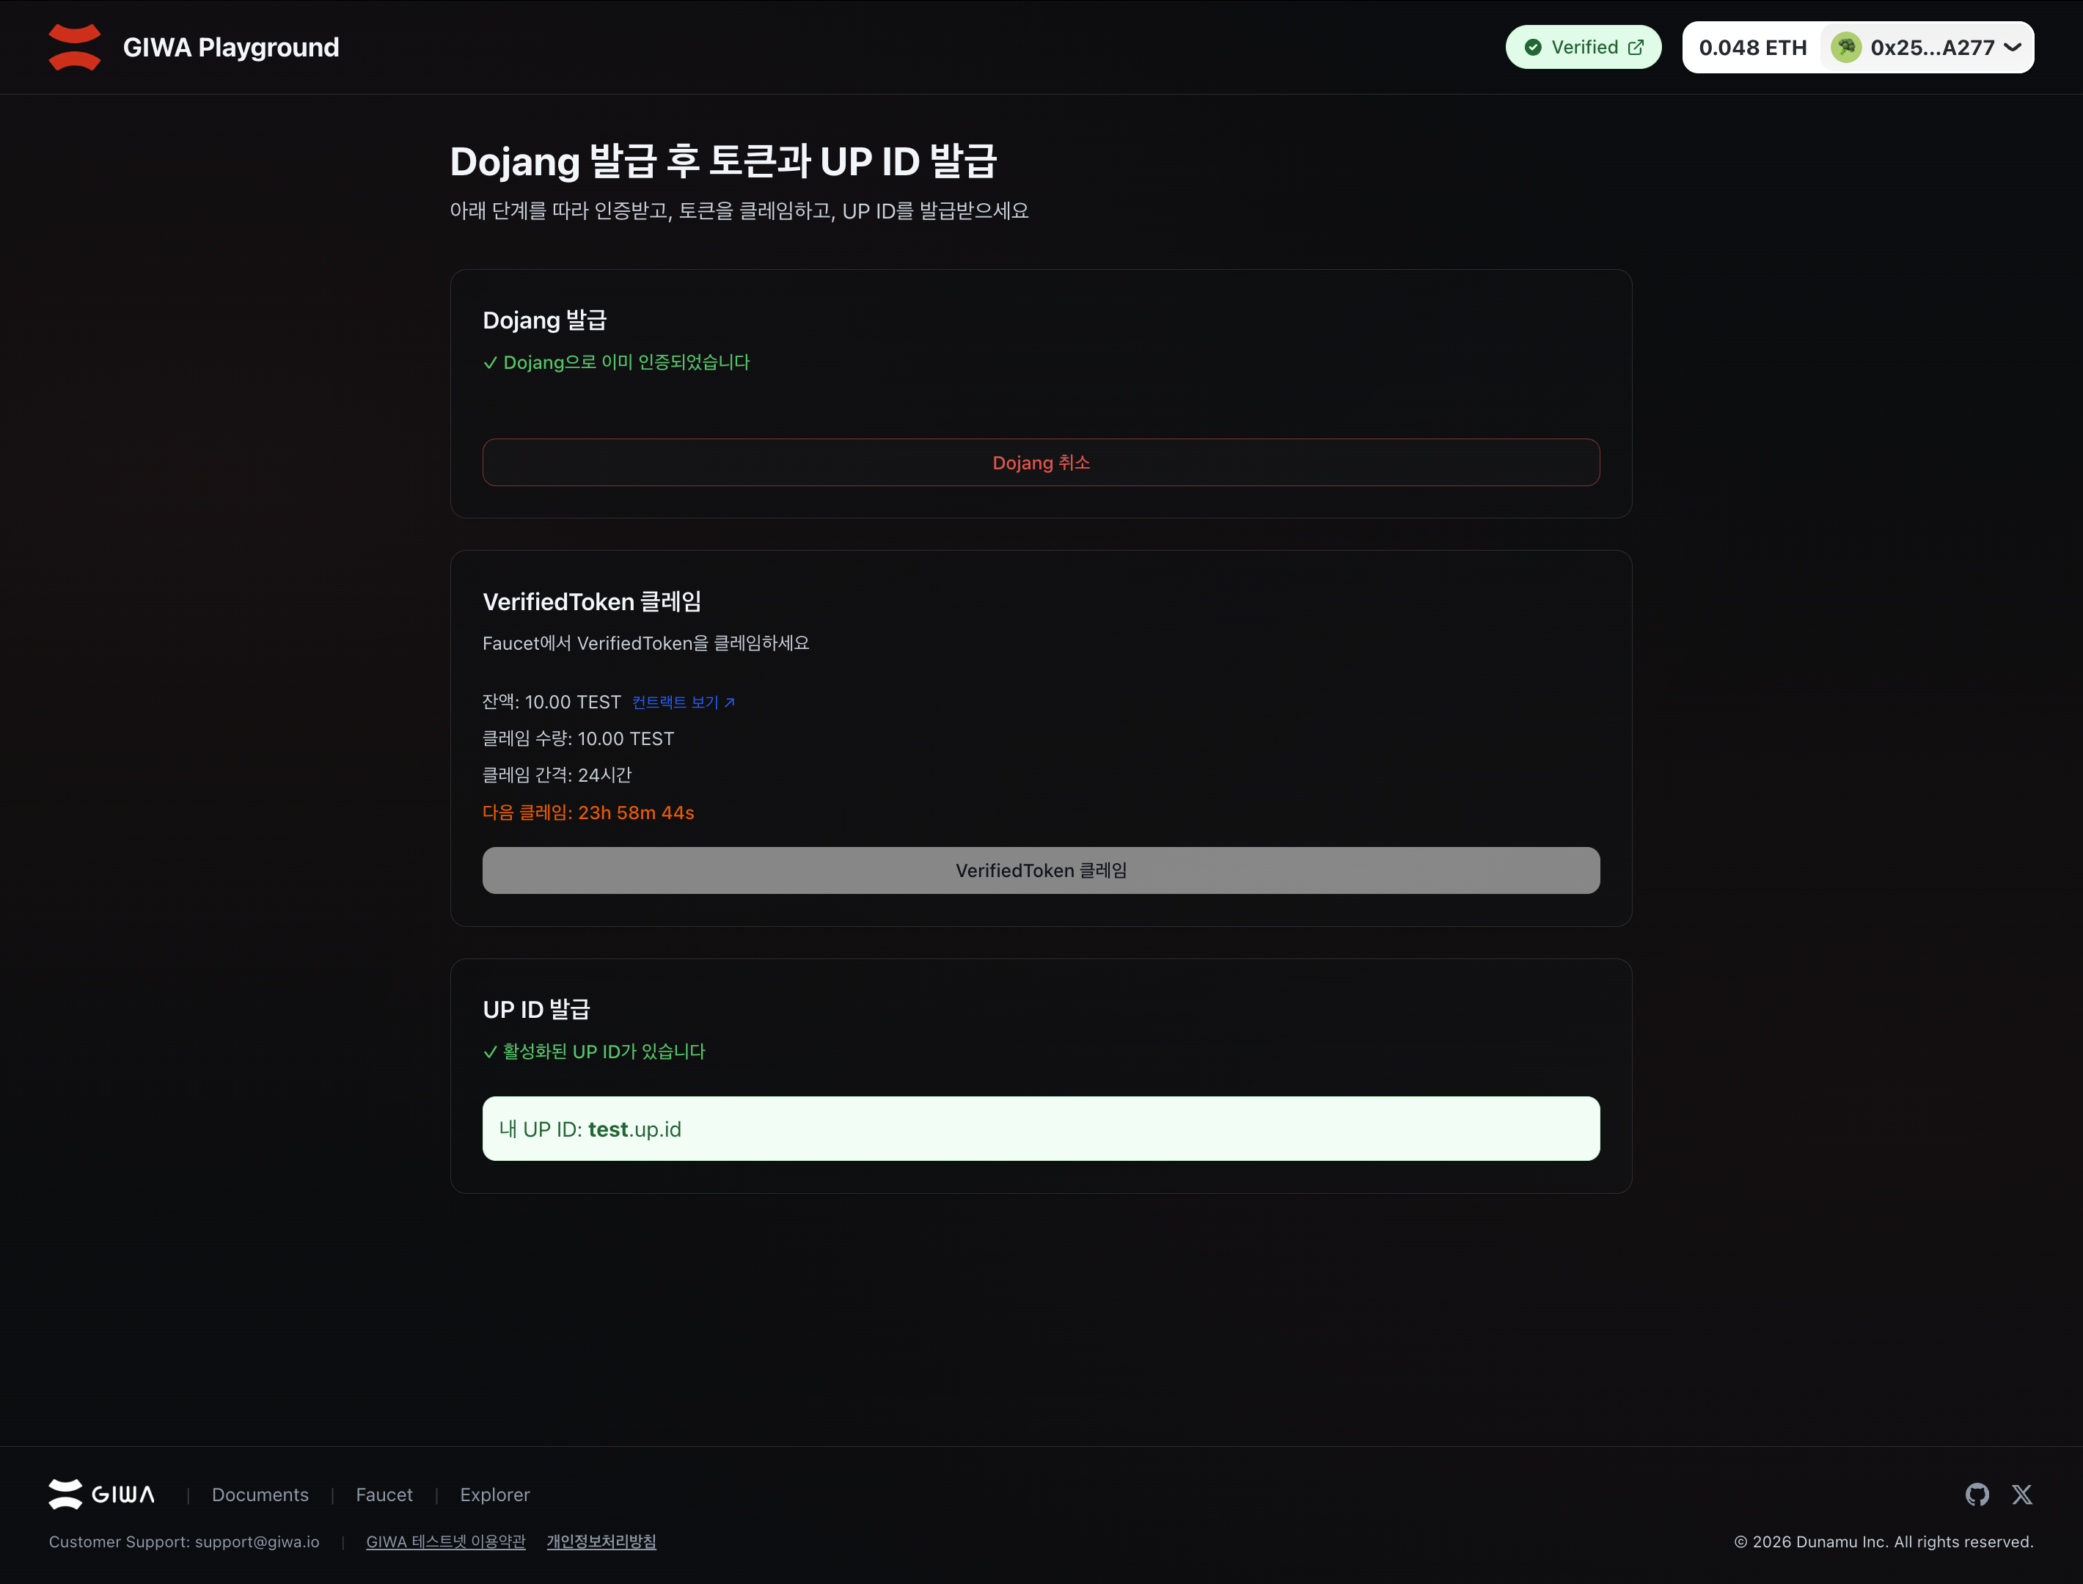Open the 컨트랙트 보기 link
This screenshot has width=2083, height=1584.
pyautogui.click(x=676, y=703)
